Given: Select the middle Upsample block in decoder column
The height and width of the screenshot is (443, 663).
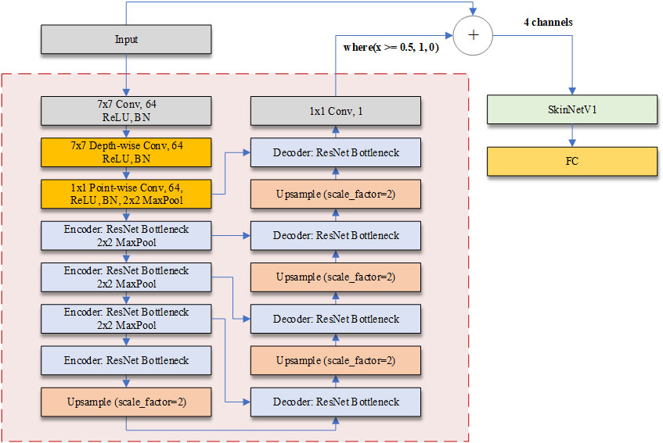Looking at the screenshot, I should [x=335, y=277].
